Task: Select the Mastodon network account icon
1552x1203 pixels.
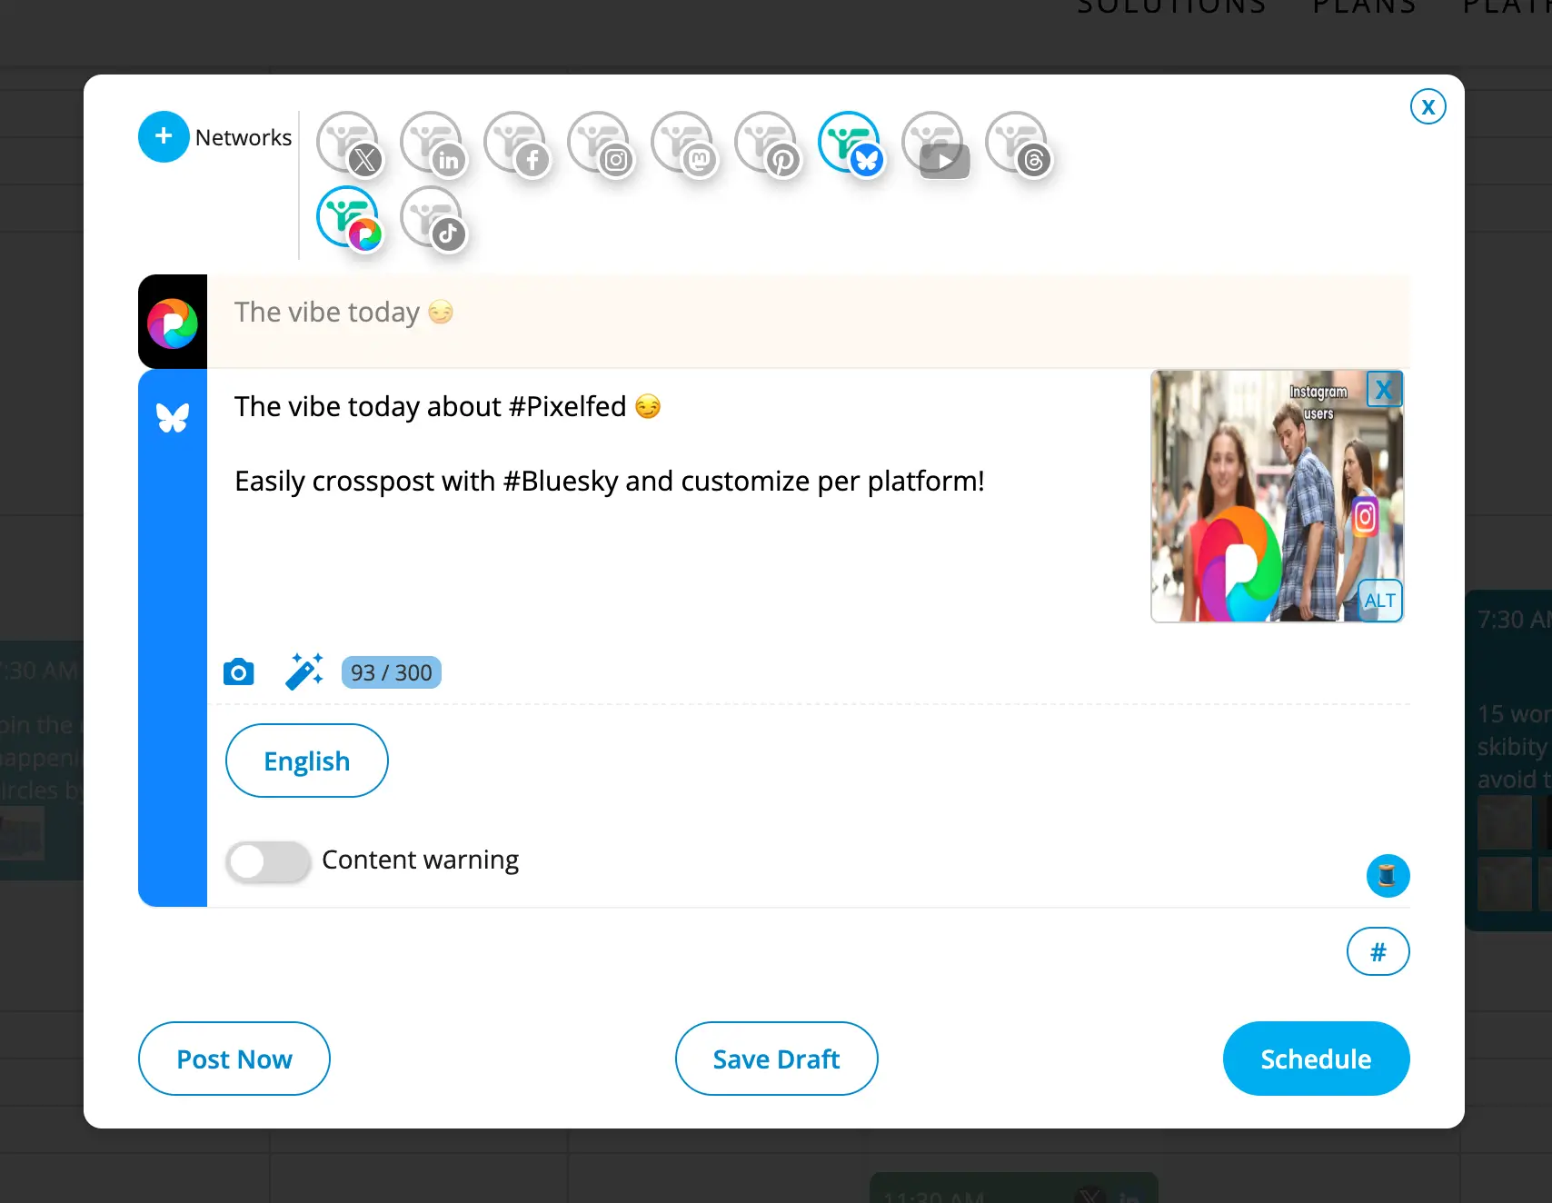Action: pos(683,144)
